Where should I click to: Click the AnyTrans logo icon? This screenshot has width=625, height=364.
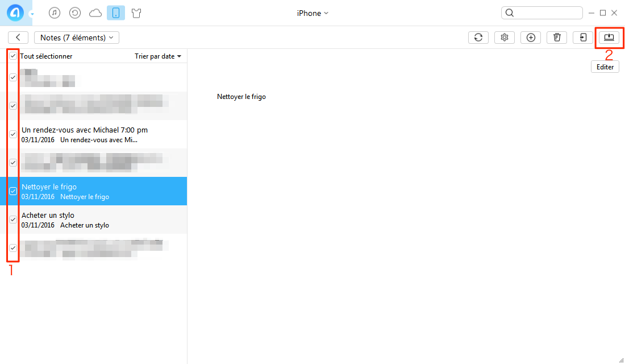coord(15,13)
